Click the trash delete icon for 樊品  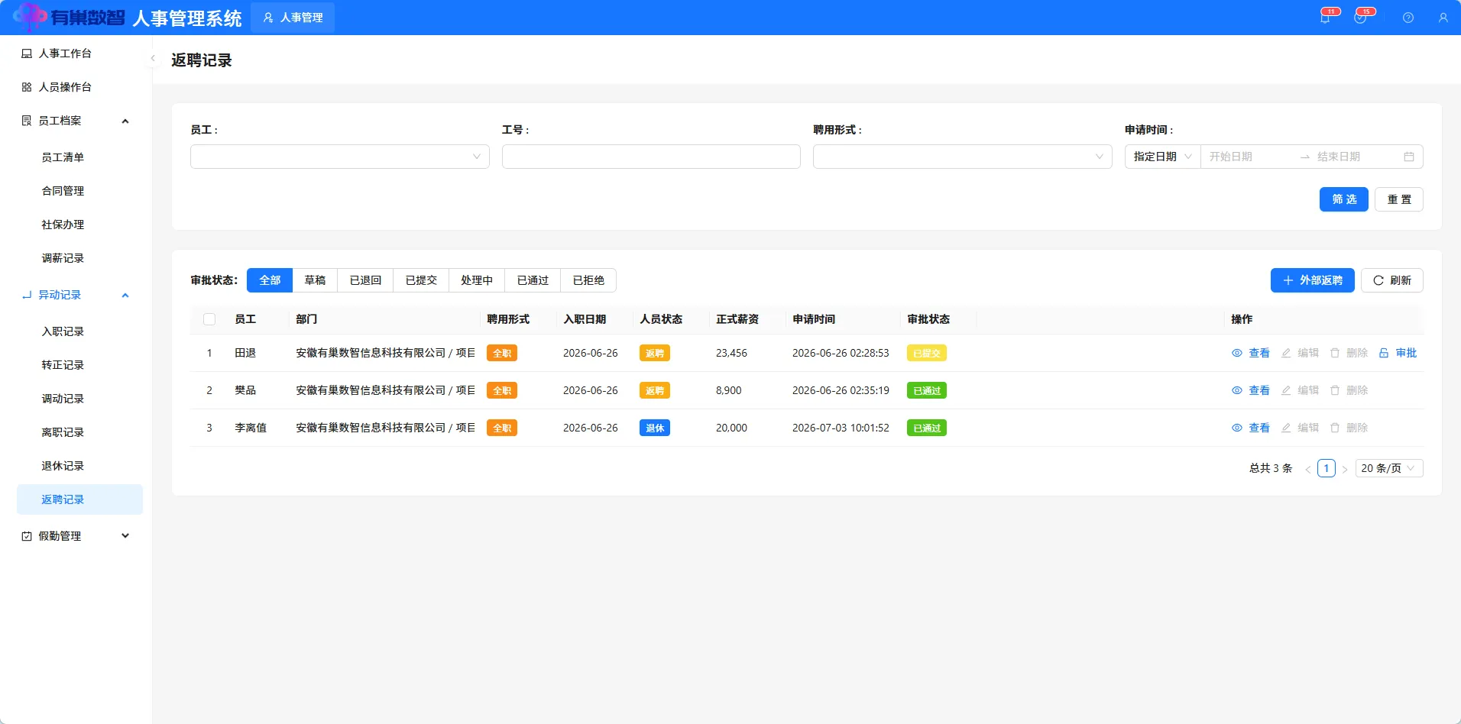[1335, 390]
